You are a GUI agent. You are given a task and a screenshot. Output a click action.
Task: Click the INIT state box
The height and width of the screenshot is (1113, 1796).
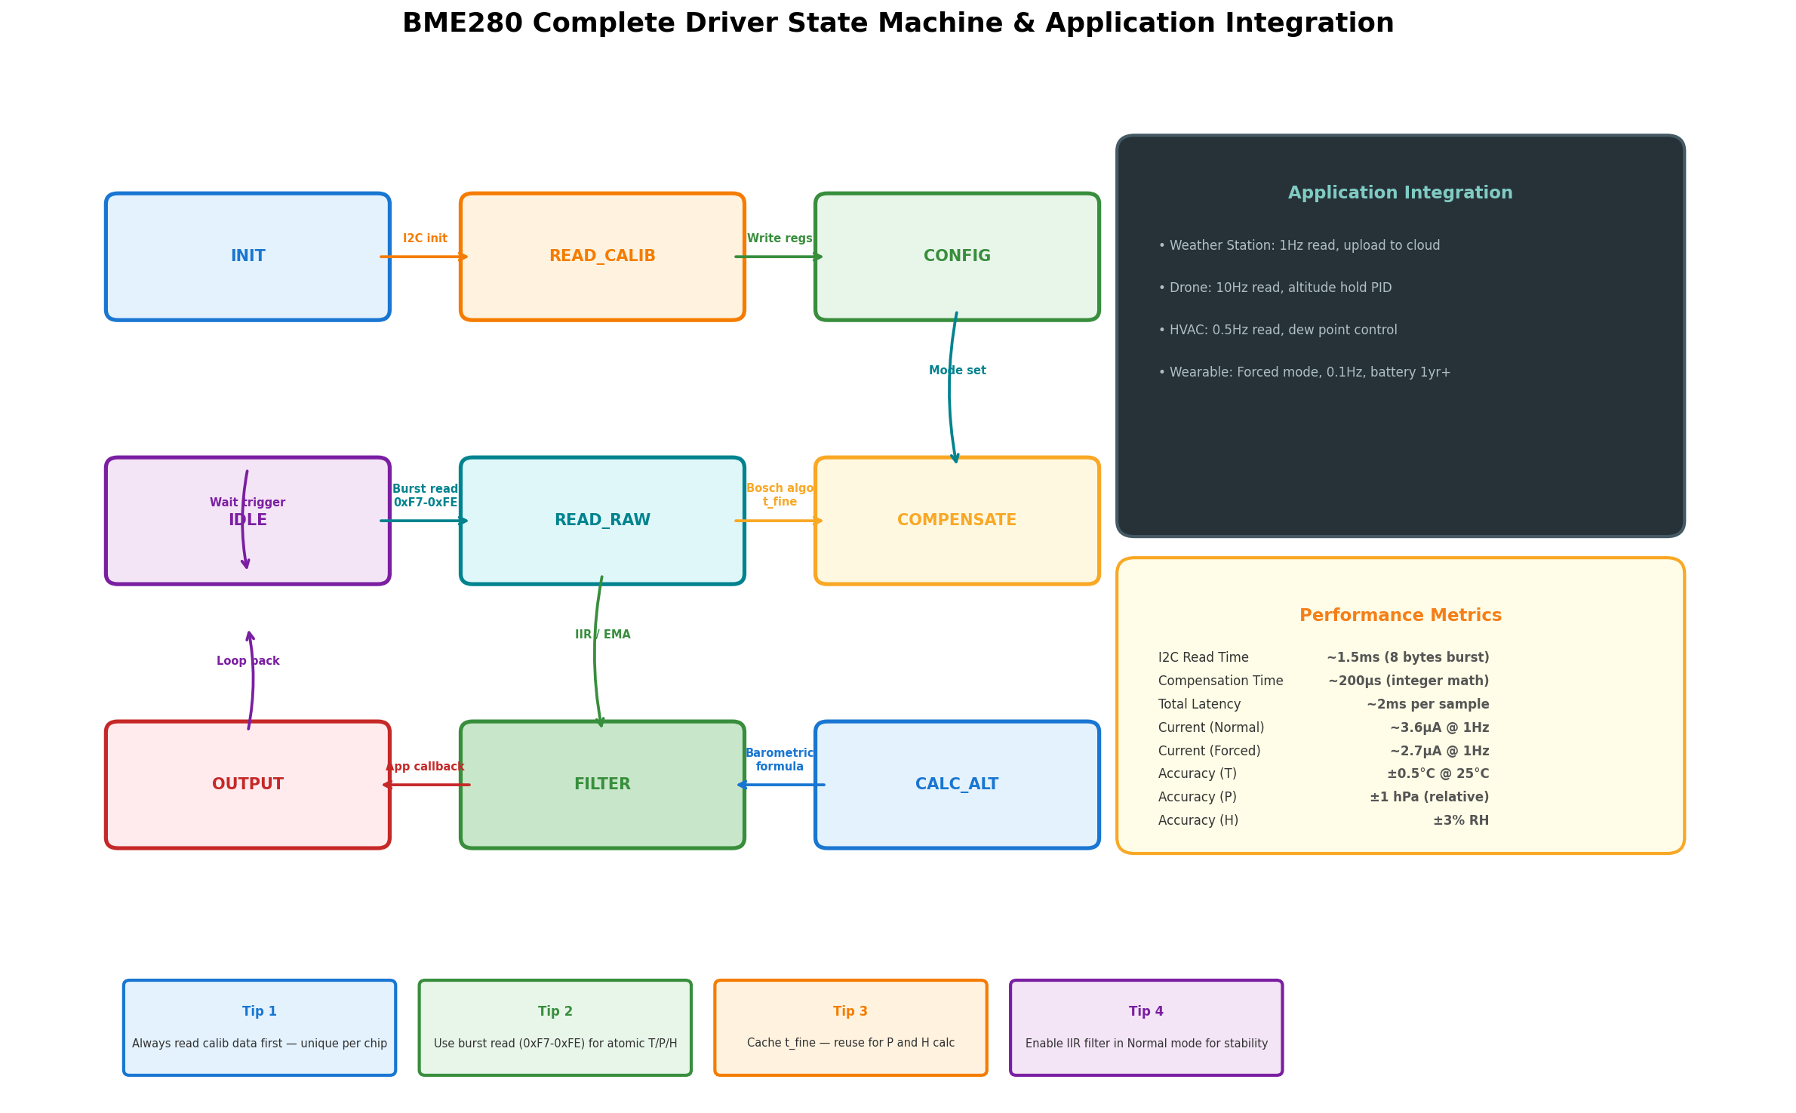(248, 257)
